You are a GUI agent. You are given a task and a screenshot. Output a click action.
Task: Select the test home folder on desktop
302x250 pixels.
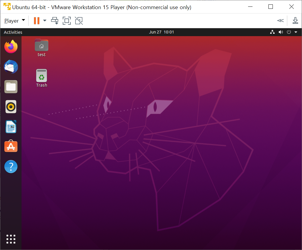click(x=42, y=48)
